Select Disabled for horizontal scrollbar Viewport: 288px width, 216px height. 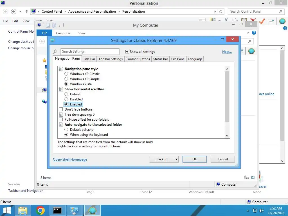(x=66, y=99)
